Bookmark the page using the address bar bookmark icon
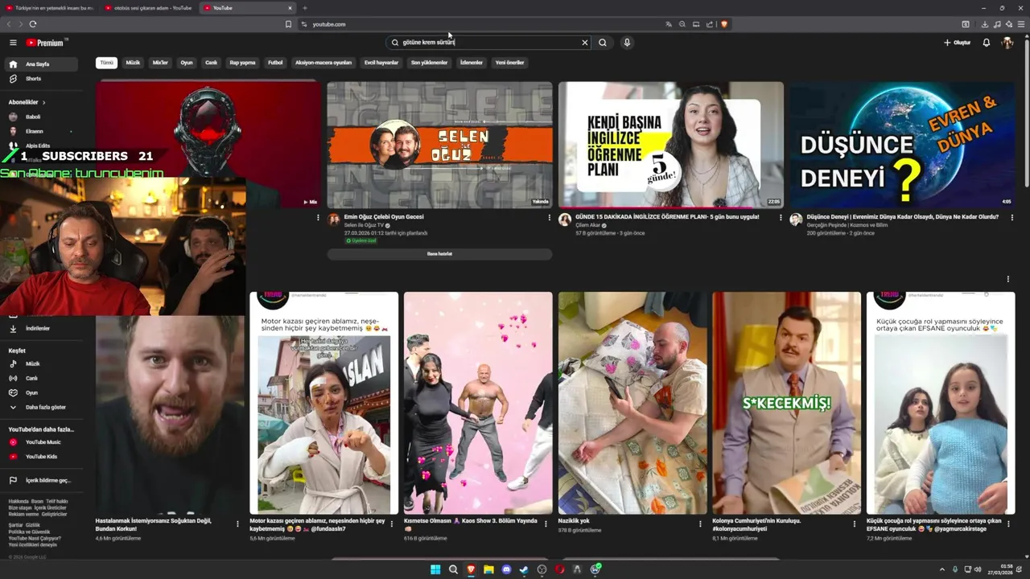 point(288,24)
